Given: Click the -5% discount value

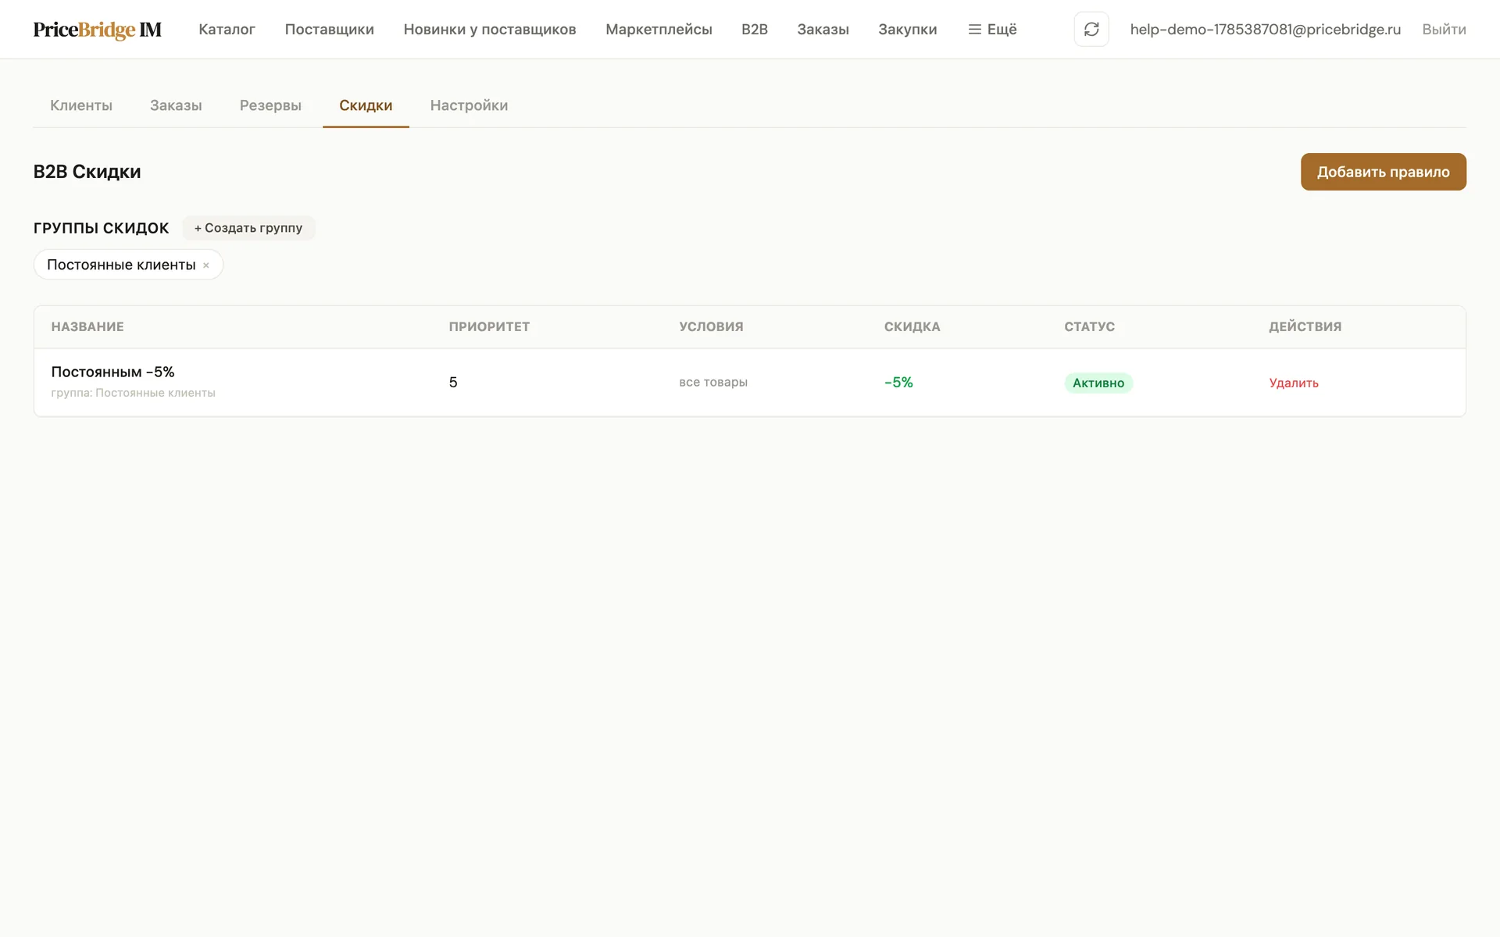Looking at the screenshot, I should point(898,382).
